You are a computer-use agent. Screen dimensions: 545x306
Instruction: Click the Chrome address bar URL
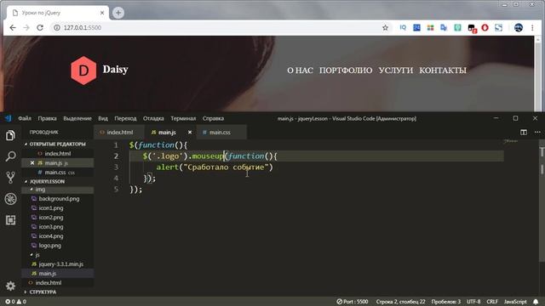click(x=83, y=27)
